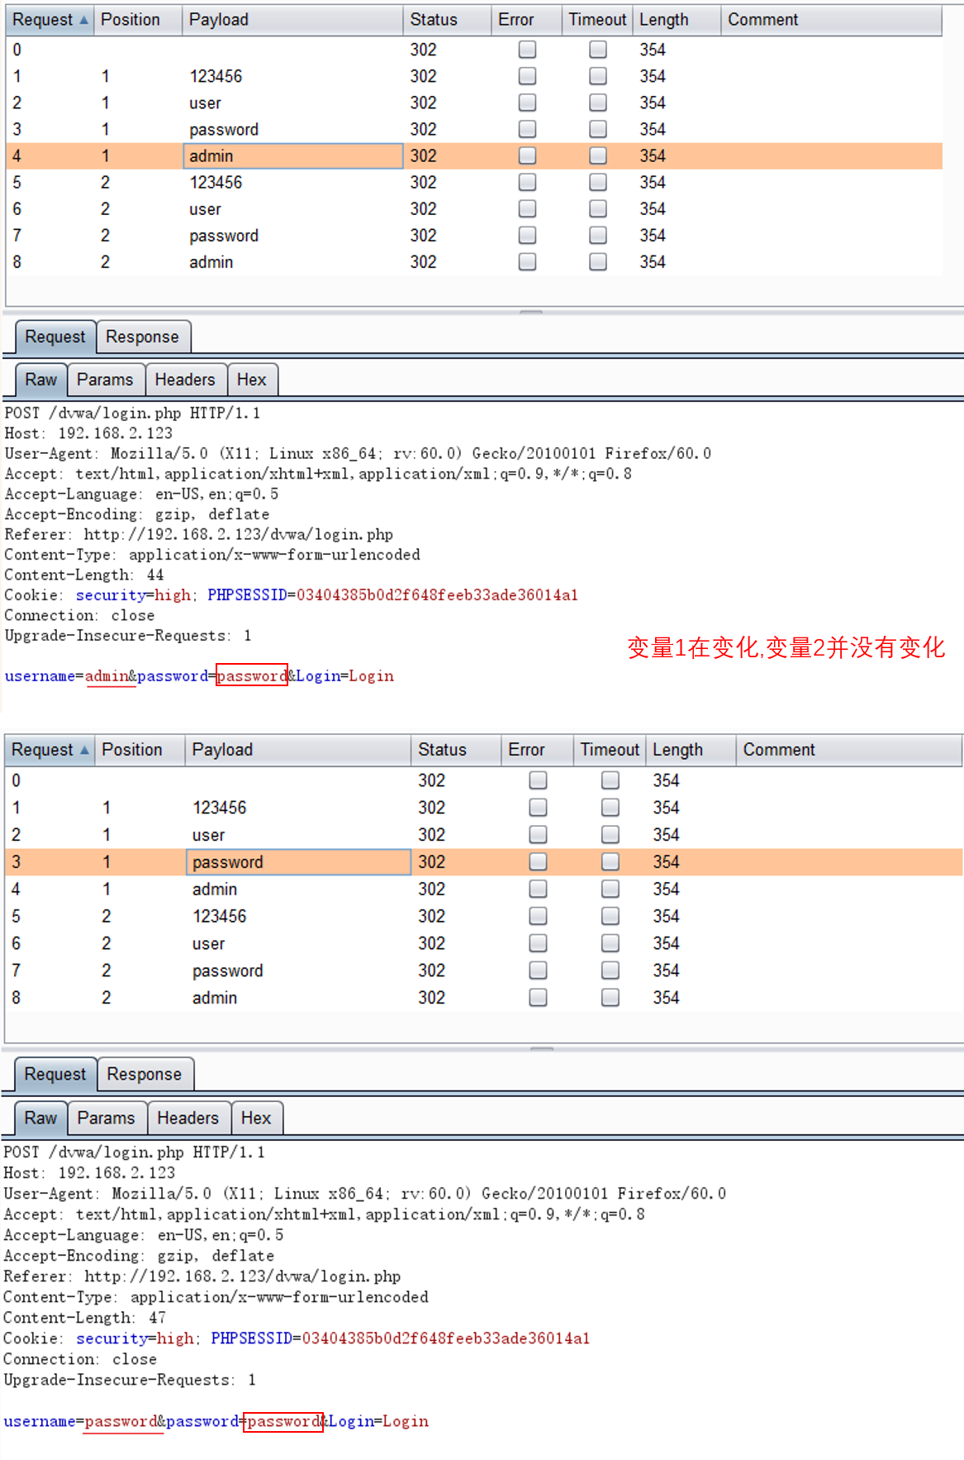This screenshot has height=1460, width=964.
Task: Tick Error checkbox for request 4 in upper table
Action: [x=527, y=155]
